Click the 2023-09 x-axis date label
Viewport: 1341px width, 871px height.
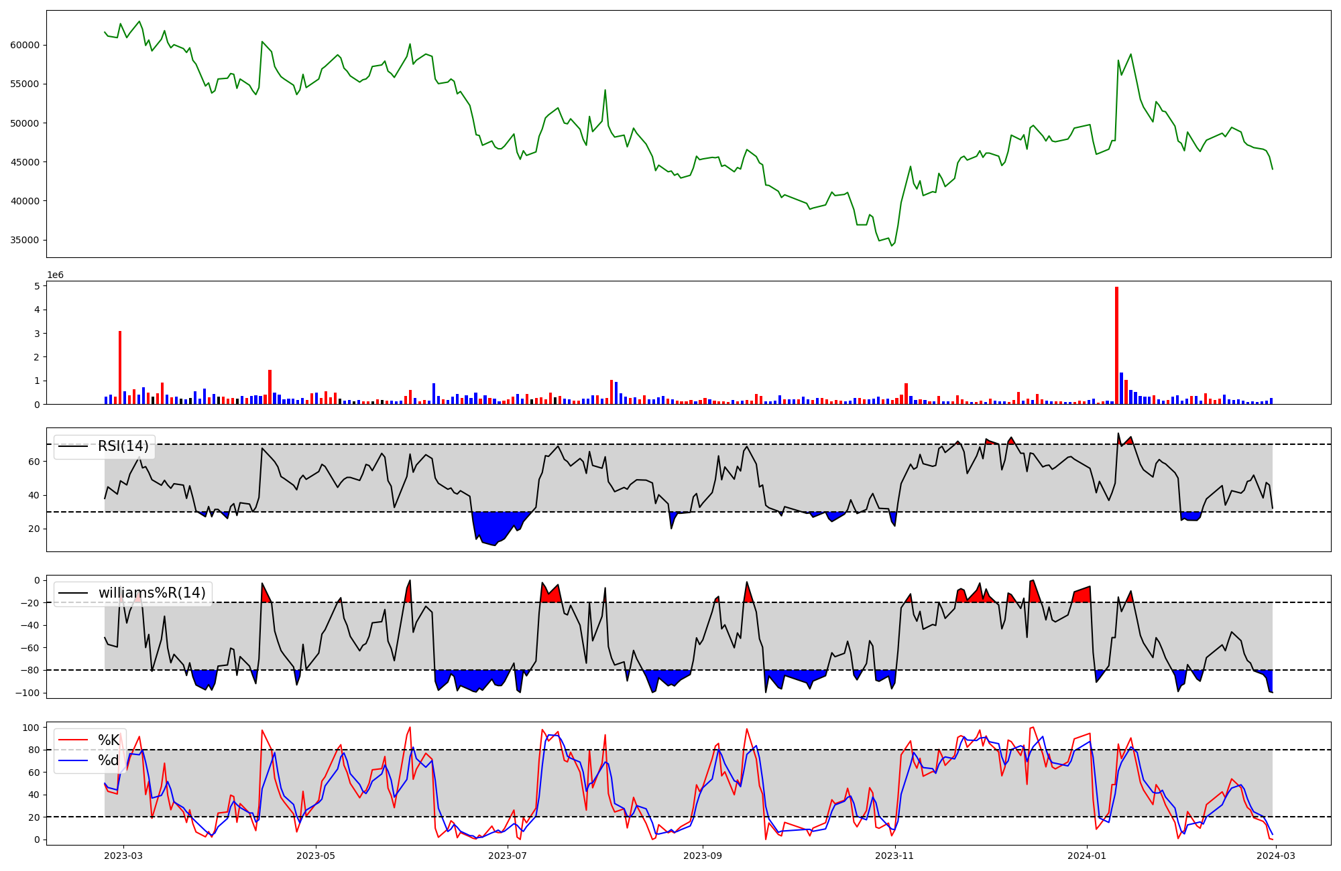703,856
